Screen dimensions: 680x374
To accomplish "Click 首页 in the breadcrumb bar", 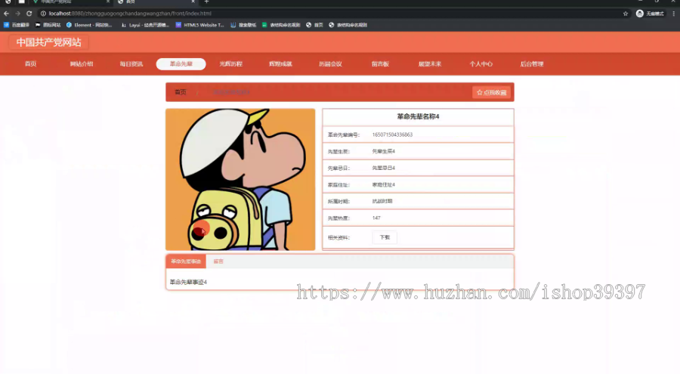I will pyautogui.click(x=180, y=92).
